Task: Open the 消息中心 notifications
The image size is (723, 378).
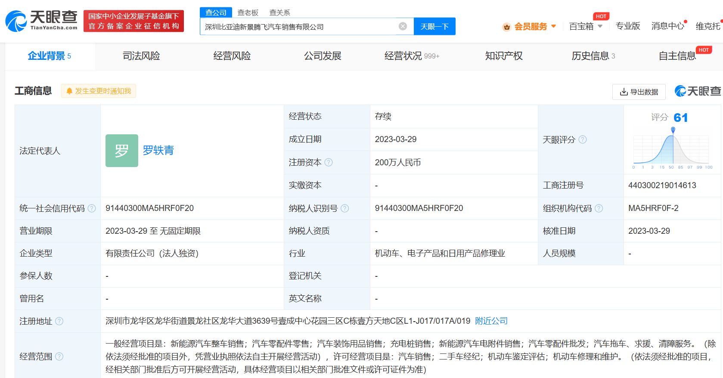Action: (x=667, y=26)
